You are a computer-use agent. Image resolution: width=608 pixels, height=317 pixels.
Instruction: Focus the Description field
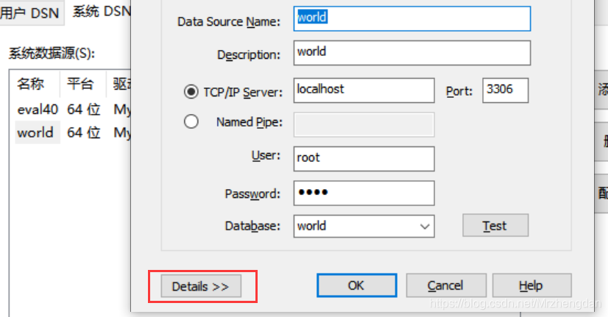[x=411, y=53]
